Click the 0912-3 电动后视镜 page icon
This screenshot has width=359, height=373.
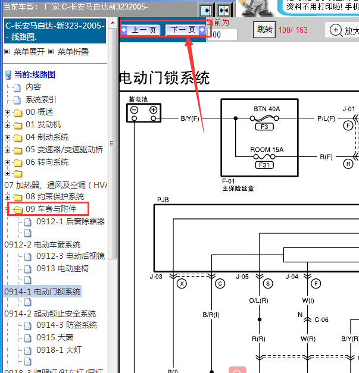click(x=28, y=256)
